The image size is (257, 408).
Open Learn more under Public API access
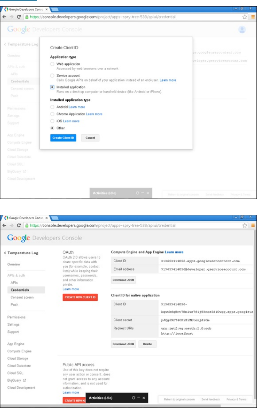coord(71,392)
